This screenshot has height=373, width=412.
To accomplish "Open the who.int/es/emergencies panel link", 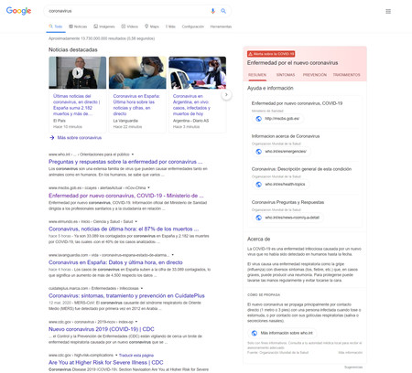I will (281, 152).
